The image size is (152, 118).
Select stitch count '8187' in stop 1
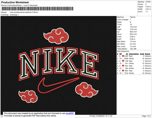[x=126, y=56]
